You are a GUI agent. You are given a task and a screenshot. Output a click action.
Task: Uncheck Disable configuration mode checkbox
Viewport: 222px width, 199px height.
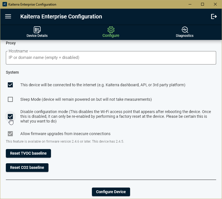[10, 116]
